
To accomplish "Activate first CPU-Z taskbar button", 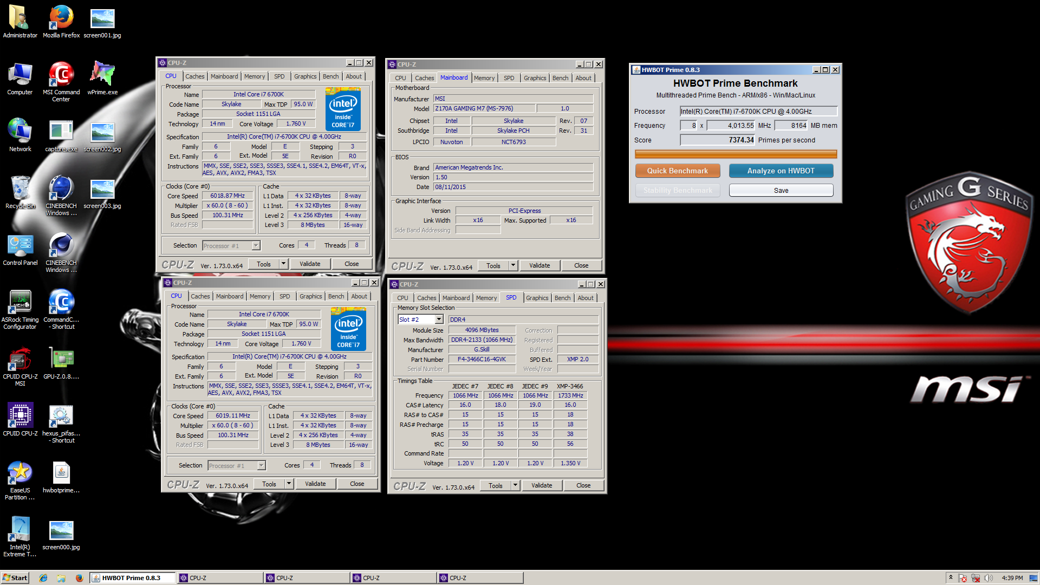I will (x=219, y=578).
